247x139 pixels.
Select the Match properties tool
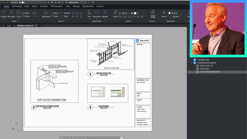pos(164,13)
